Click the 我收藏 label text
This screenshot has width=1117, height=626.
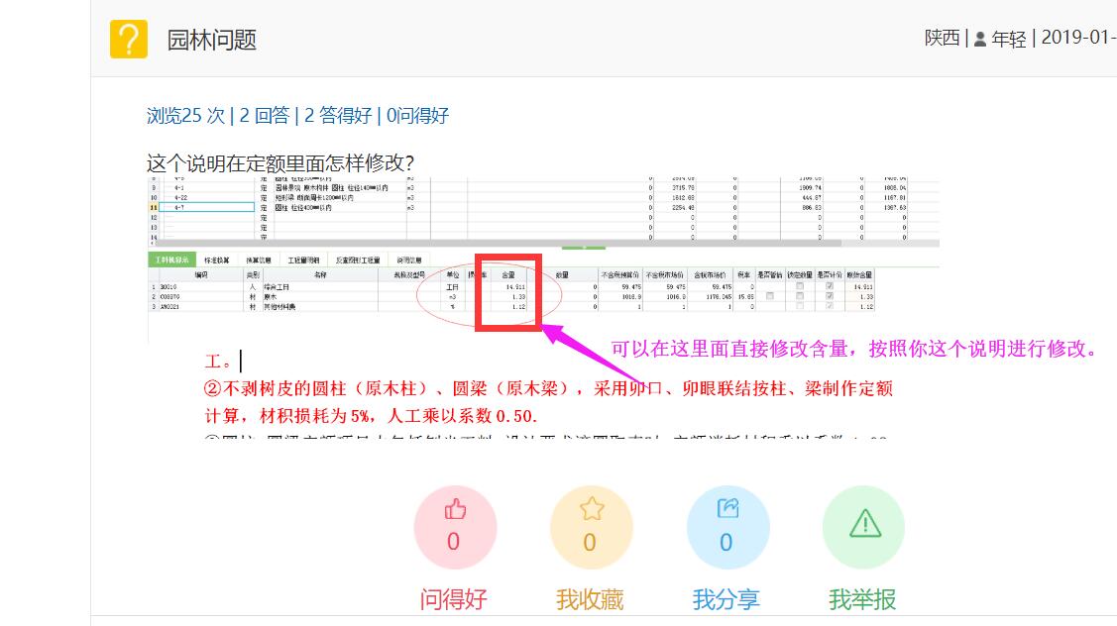(590, 599)
